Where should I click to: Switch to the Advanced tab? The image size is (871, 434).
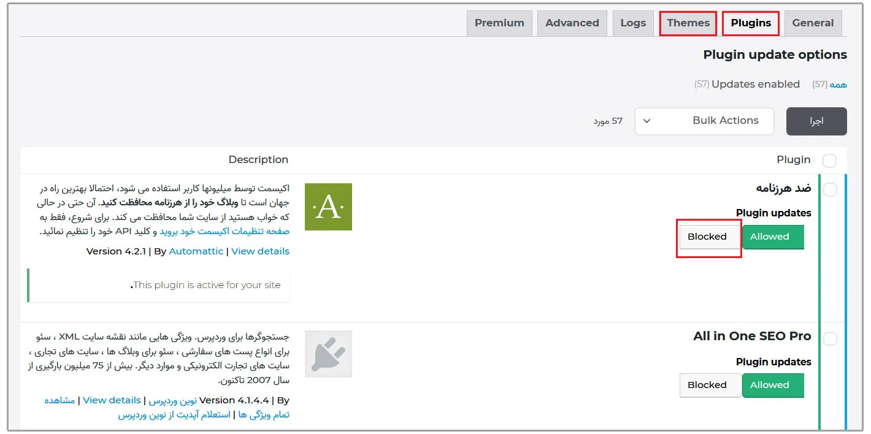(x=572, y=23)
